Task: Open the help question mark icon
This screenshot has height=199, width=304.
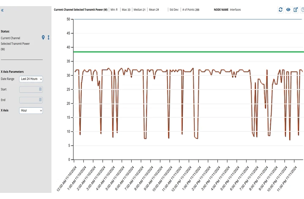Action: (x=302, y=10)
